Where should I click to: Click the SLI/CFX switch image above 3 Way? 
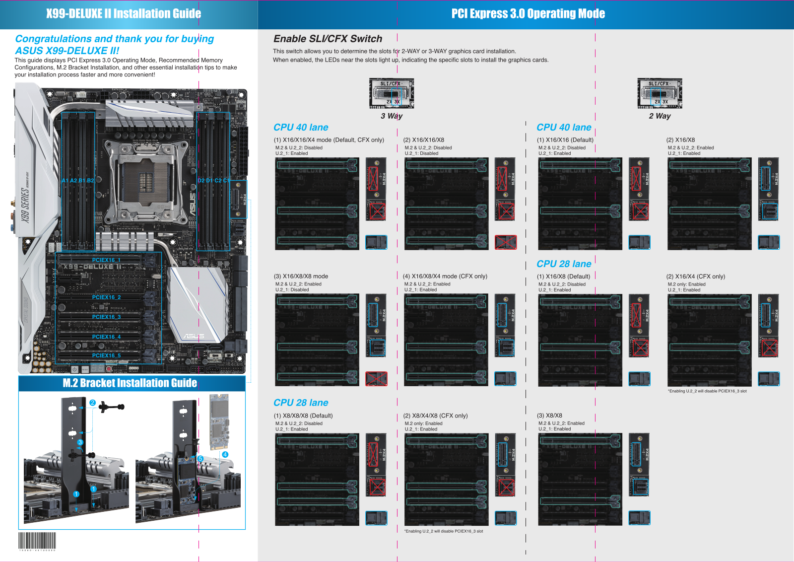392,93
